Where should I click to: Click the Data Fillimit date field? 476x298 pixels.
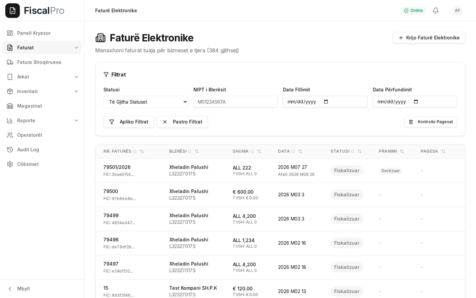point(325,102)
